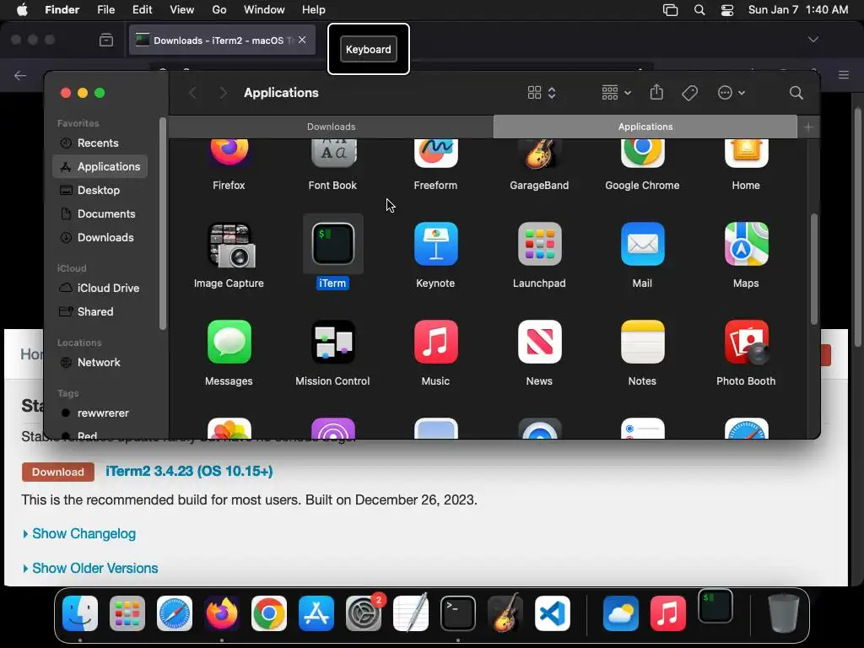Close the iTerm2 browser tab

(x=302, y=40)
